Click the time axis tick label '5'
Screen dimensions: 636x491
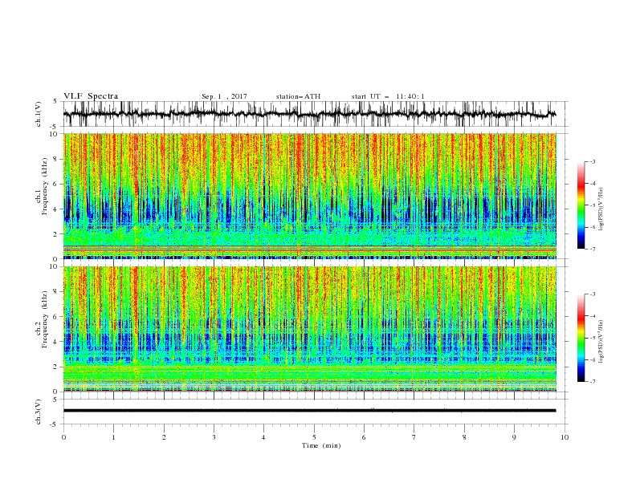[x=314, y=437]
